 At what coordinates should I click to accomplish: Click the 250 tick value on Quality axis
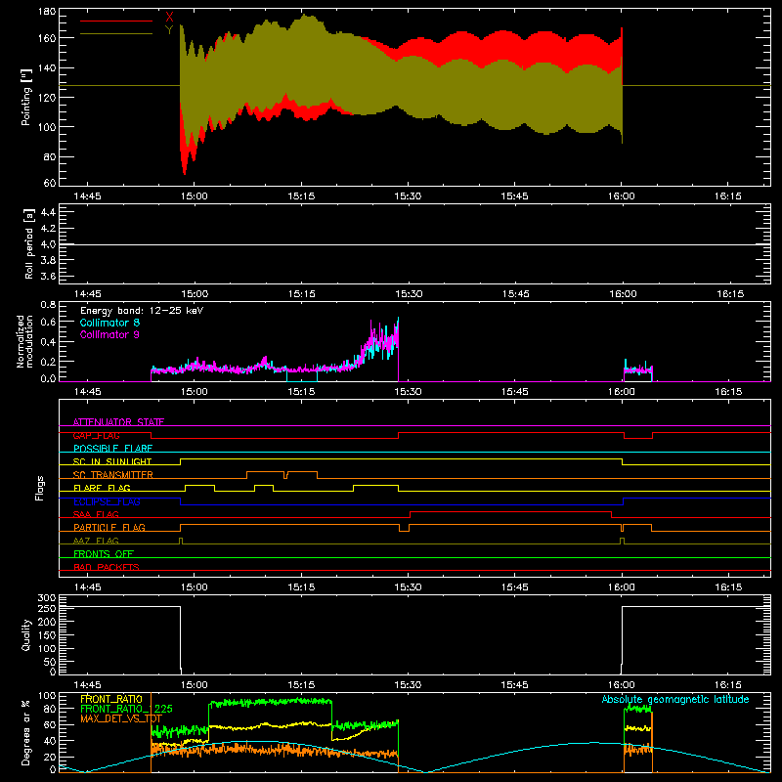point(47,609)
